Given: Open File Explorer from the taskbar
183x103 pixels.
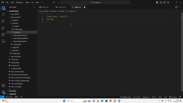Looking at the screenshot, I should click(x=98, y=101).
